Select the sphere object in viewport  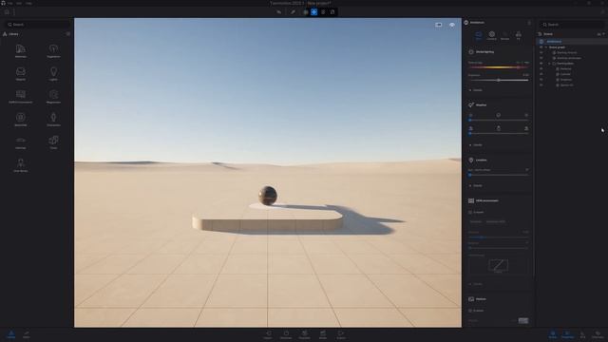(268, 196)
